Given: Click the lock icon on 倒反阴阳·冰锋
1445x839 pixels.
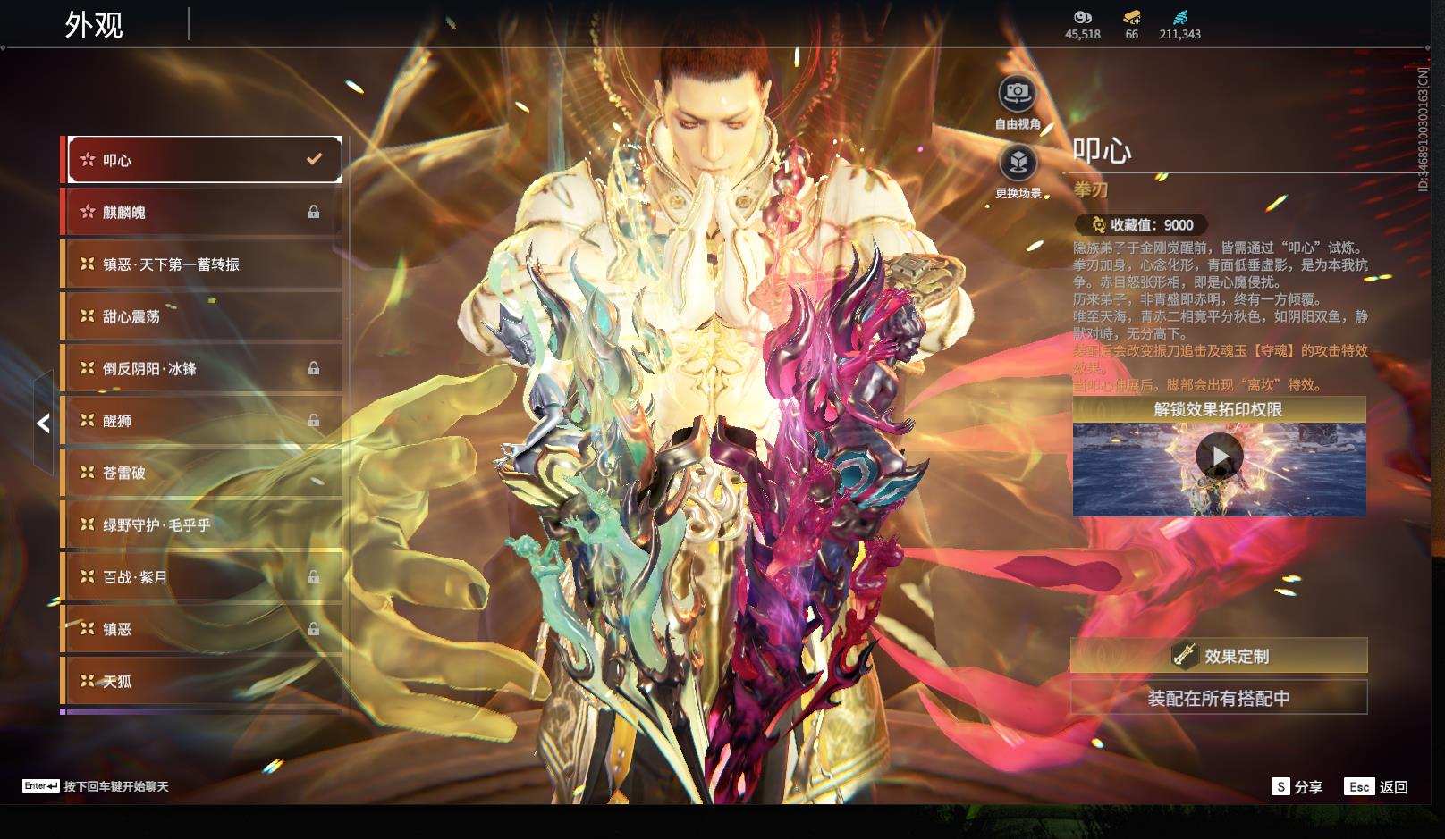Looking at the screenshot, I should coord(314,368).
